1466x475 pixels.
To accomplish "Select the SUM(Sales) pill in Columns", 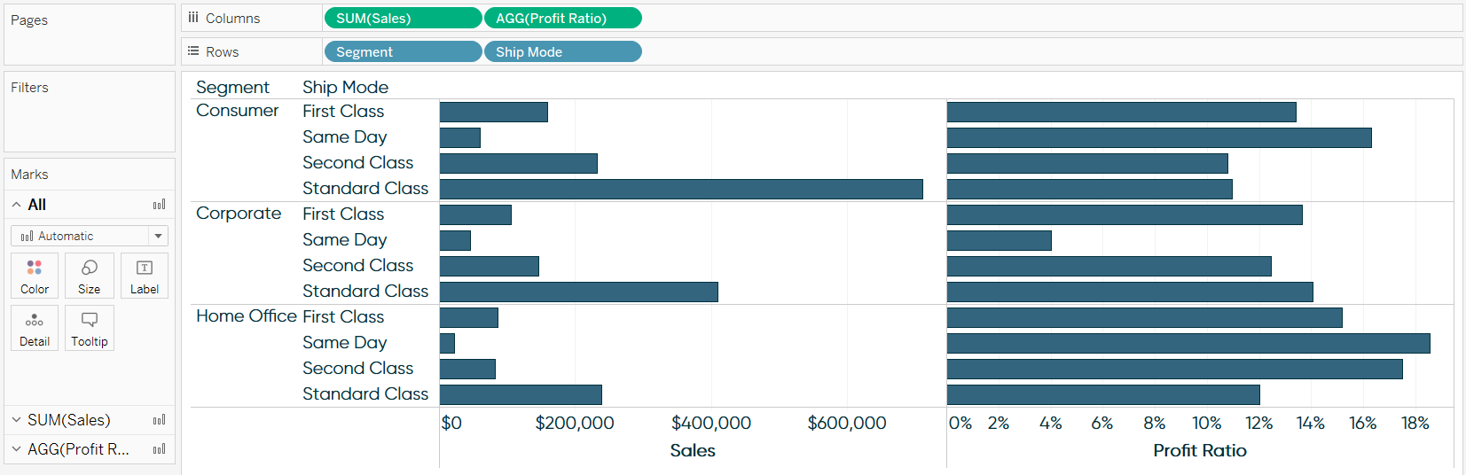I will click(403, 18).
